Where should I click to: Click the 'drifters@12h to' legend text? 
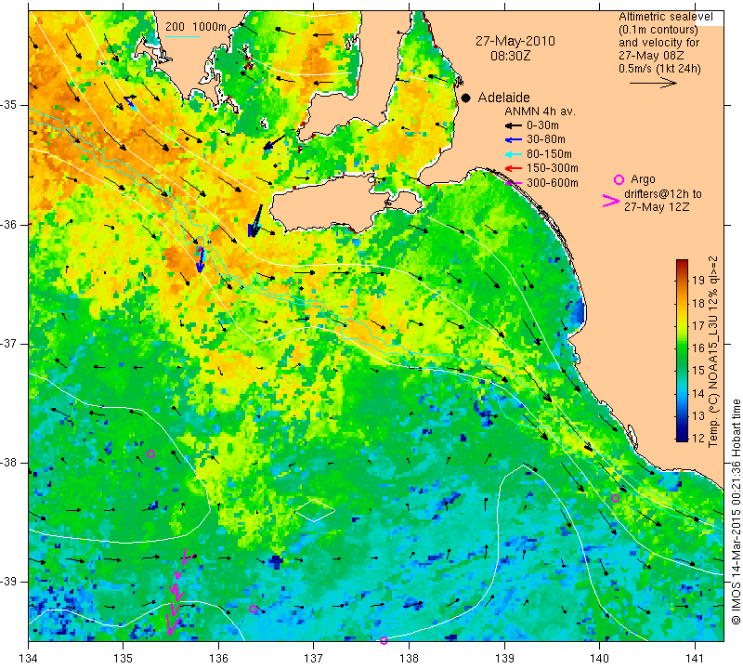click(663, 194)
